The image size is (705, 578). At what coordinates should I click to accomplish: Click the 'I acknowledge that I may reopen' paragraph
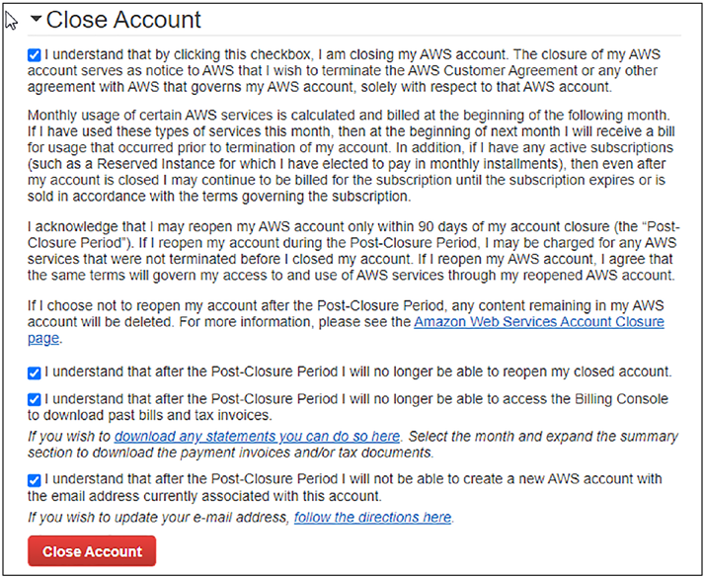(x=353, y=251)
